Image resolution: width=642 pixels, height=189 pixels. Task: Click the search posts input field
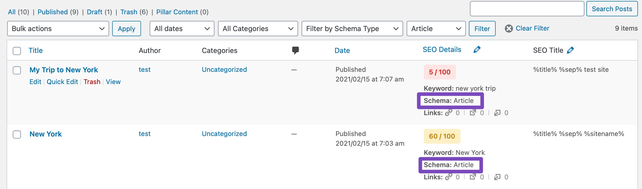(x=527, y=9)
